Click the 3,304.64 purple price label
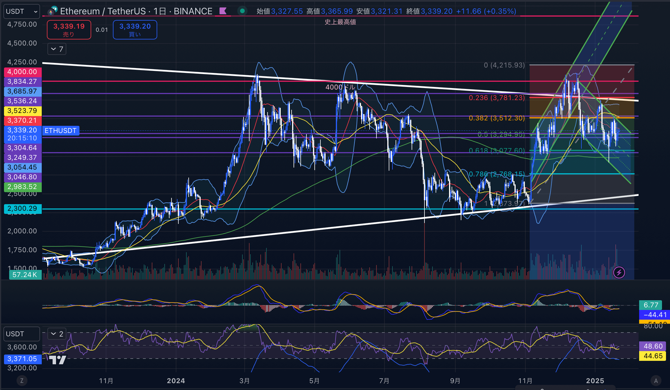 (23, 148)
